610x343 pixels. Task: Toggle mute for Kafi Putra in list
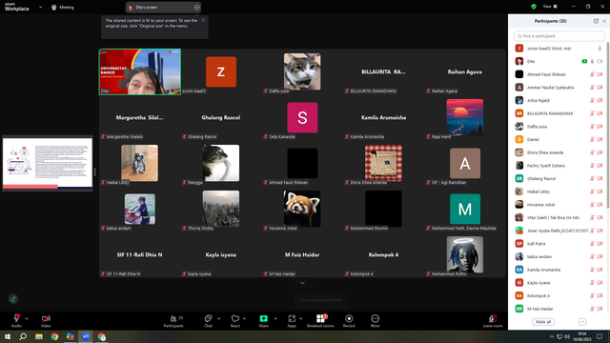[x=592, y=244]
